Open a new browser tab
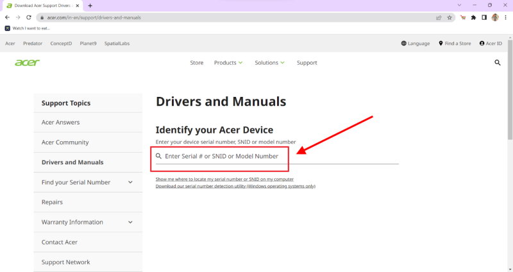This screenshot has width=513, height=272. tap(90, 6)
